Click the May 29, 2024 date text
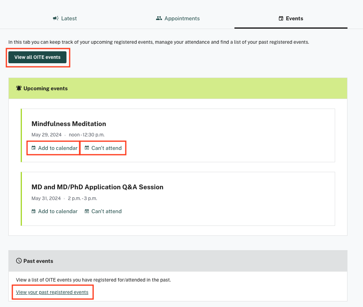Screen dimensions: 363x307 click(x=47, y=135)
